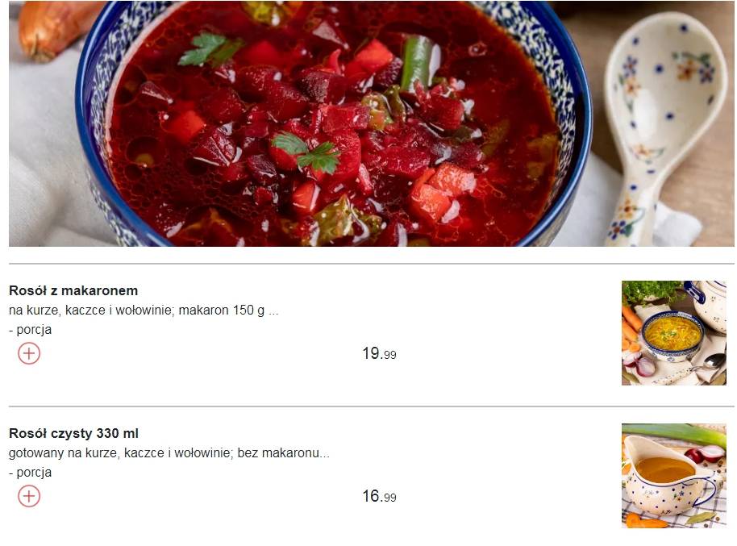737x546 pixels.
Task: Add Rosół z makaronem using plus icon
Action: (x=29, y=353)
